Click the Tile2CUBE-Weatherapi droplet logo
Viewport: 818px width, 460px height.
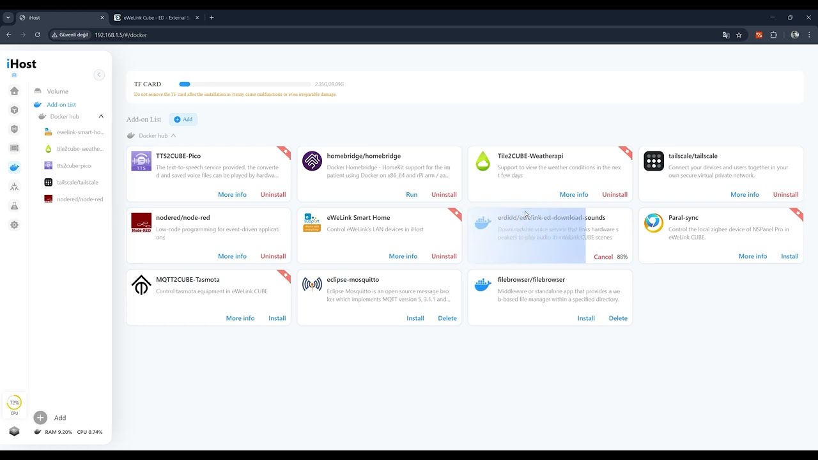click(x=482, y=161)
